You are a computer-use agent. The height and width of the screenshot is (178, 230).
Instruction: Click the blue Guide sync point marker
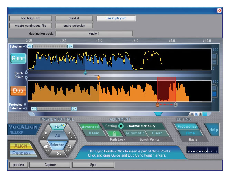coord(85,73)
